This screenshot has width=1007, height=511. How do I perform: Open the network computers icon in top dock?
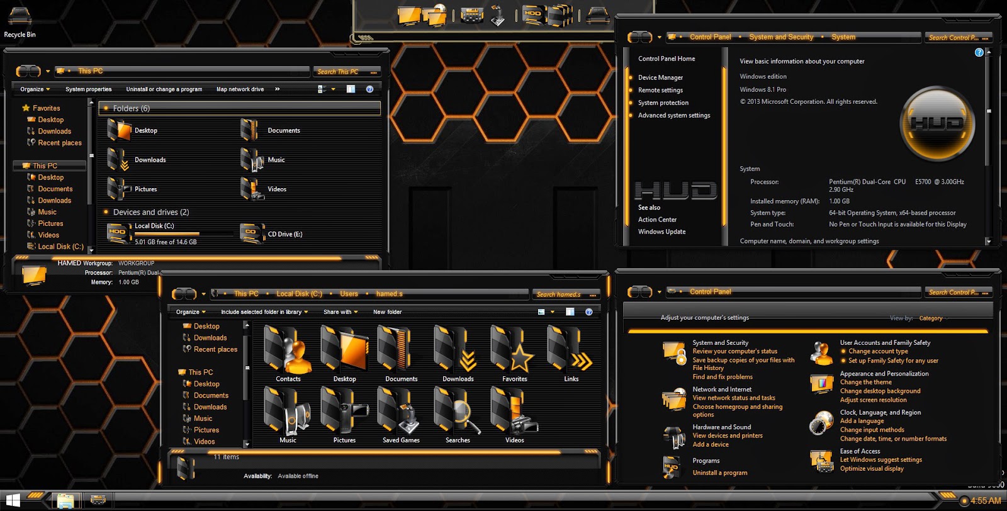436,15
